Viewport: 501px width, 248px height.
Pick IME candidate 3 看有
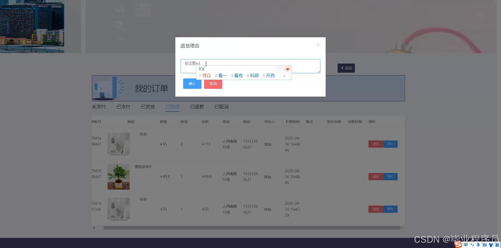pos(237,76)
